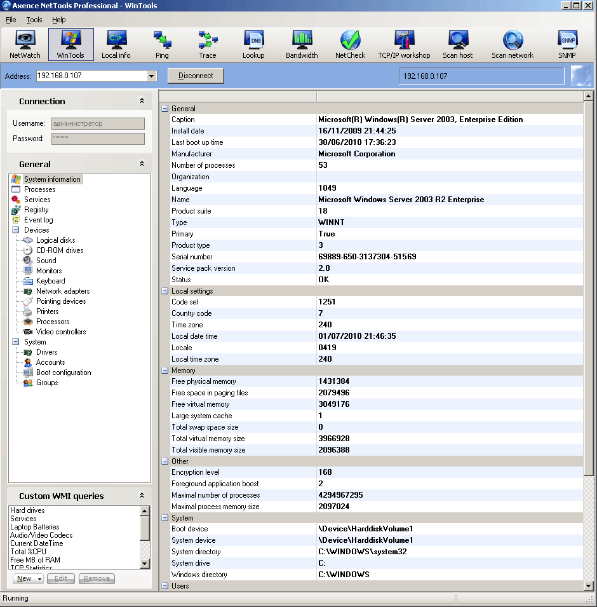Image resolution: width=597 pixels, height=607 pixels.
Task: Collapse the Other property group
Action: point(165,461)
